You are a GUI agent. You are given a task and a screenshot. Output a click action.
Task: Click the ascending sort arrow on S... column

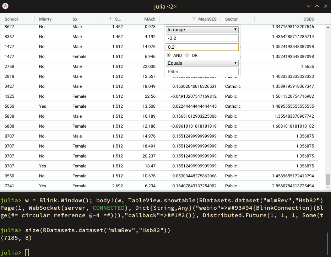[x=110, y=19]
